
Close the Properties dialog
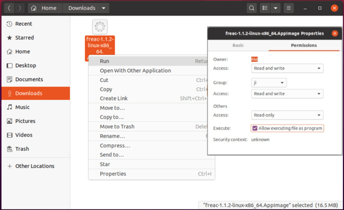click(335, 33)
